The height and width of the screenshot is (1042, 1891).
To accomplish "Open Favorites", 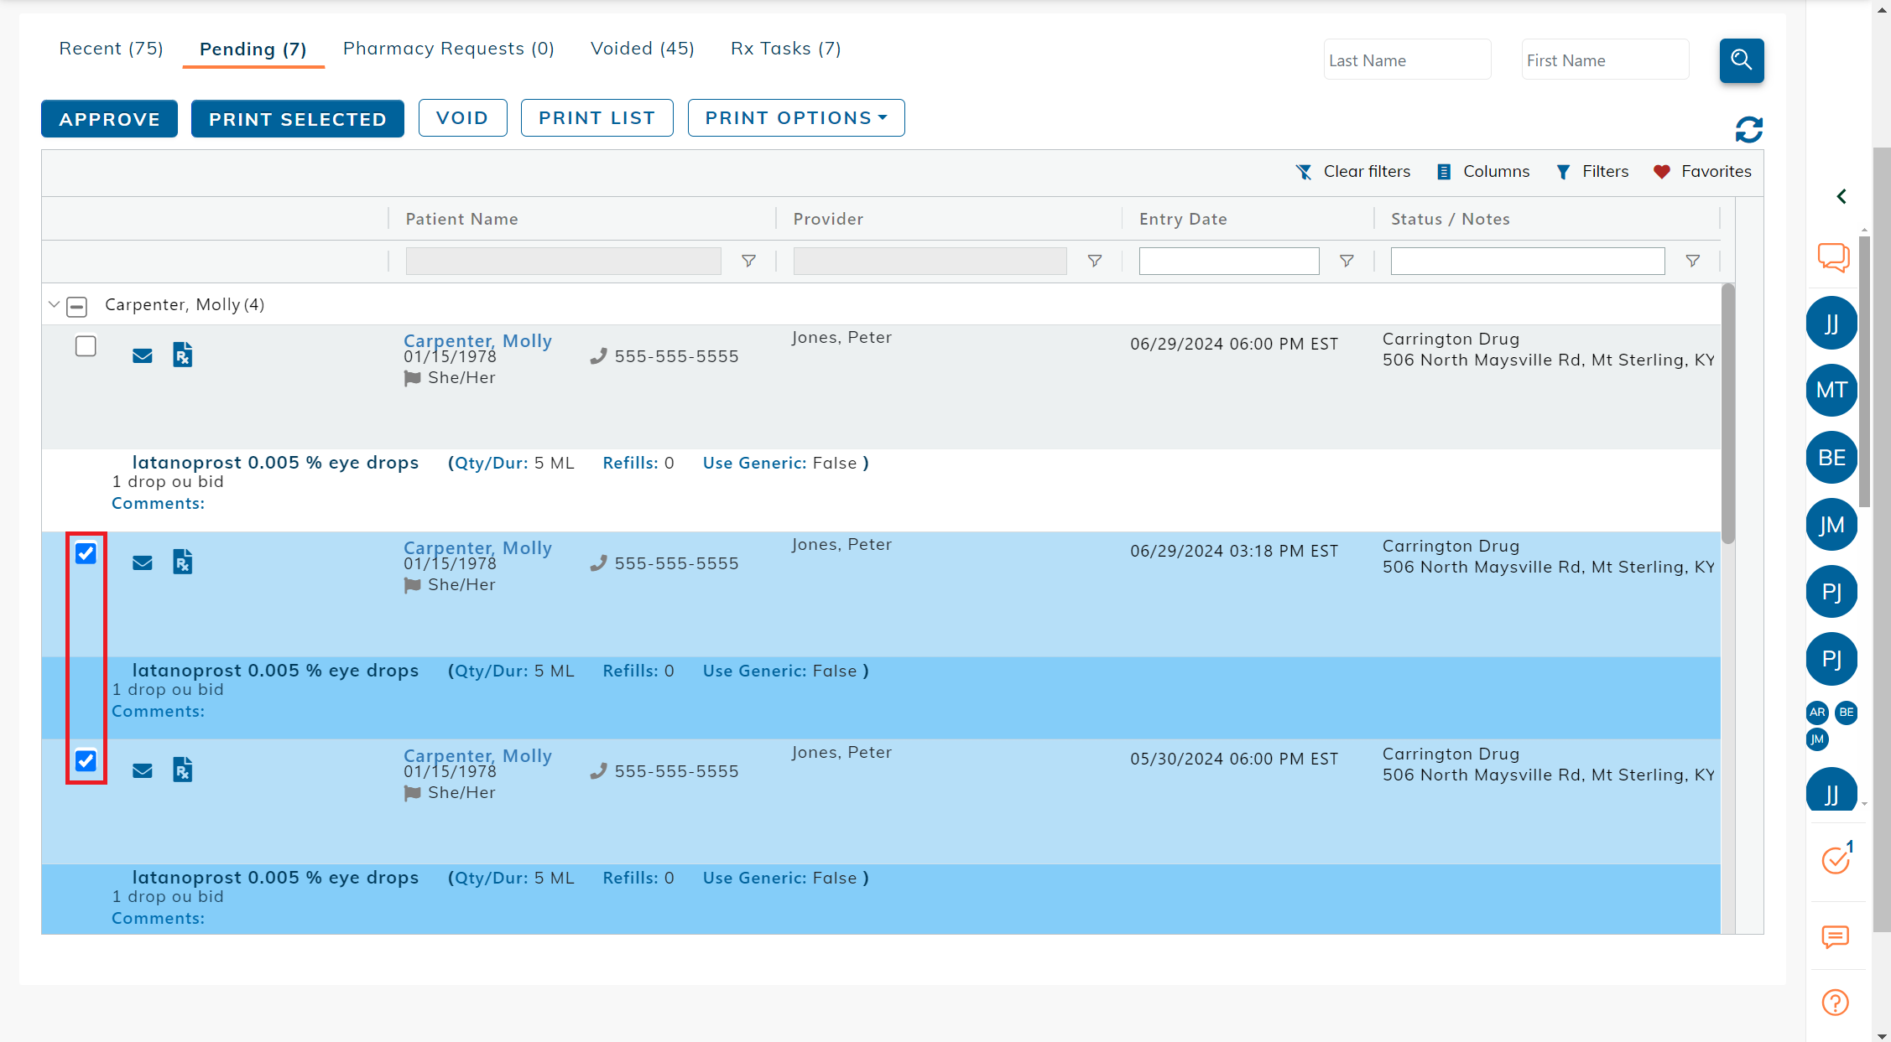I will click(x=1702, y=171).
